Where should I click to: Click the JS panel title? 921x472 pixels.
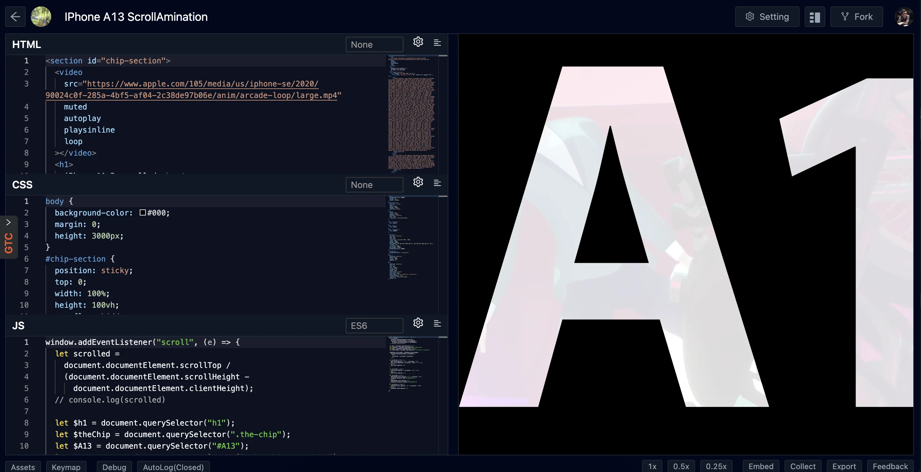click(x=18, y=326)
